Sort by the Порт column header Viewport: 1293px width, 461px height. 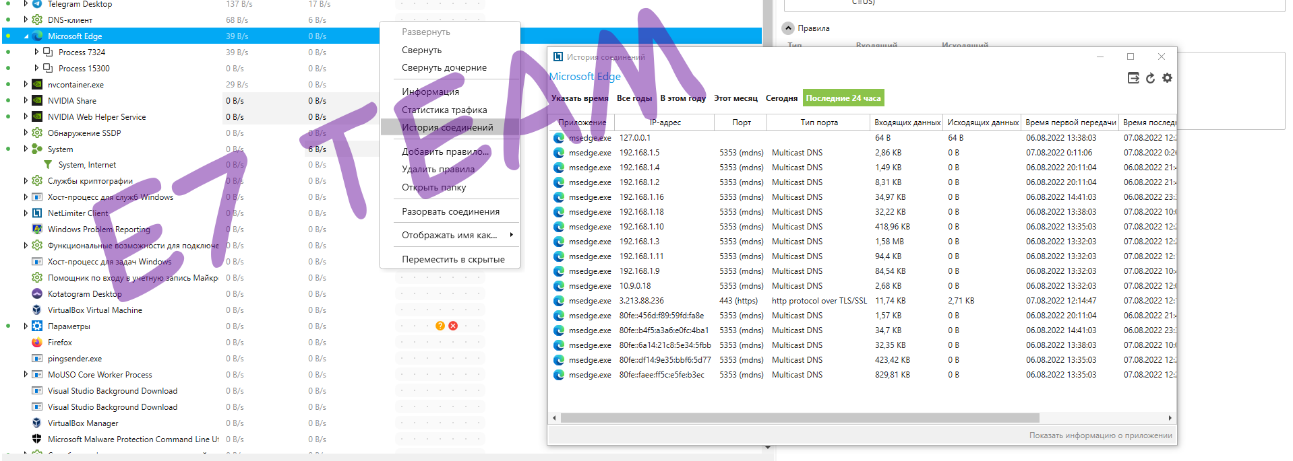coord(742,122)
